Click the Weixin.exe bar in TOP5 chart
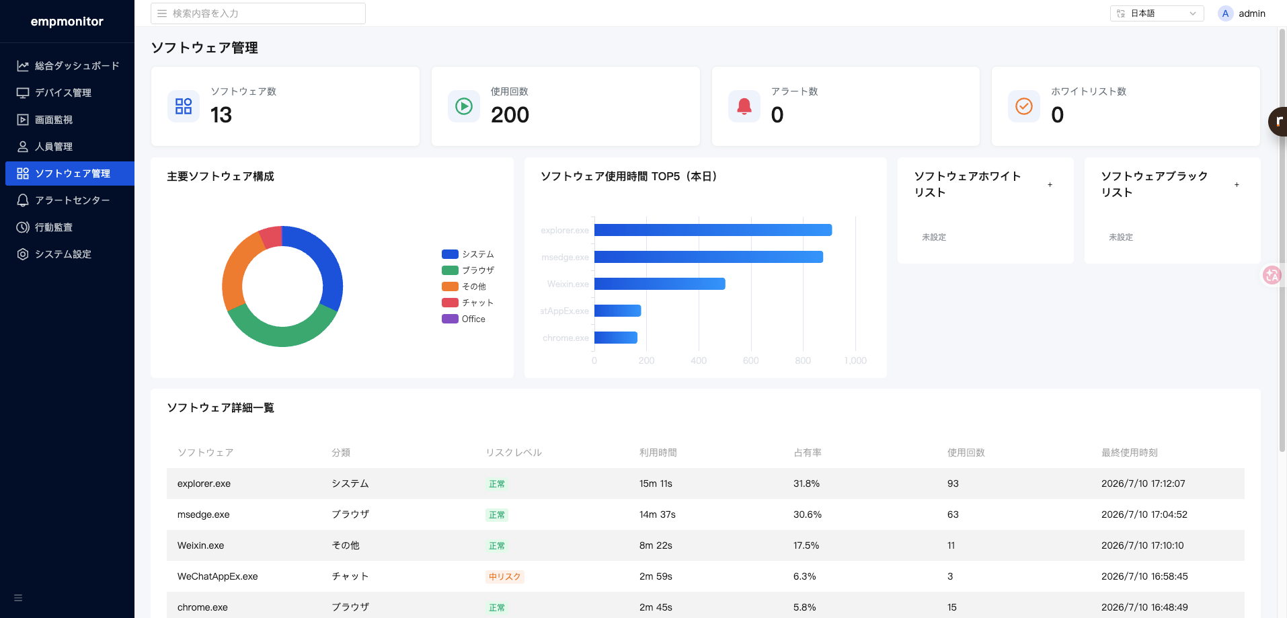Image resolution: width=1287 pixels, height=618 pixels. coord(660,284)
